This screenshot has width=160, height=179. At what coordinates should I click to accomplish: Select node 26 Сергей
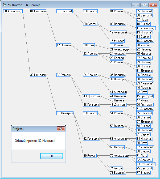tap(117, 58)
